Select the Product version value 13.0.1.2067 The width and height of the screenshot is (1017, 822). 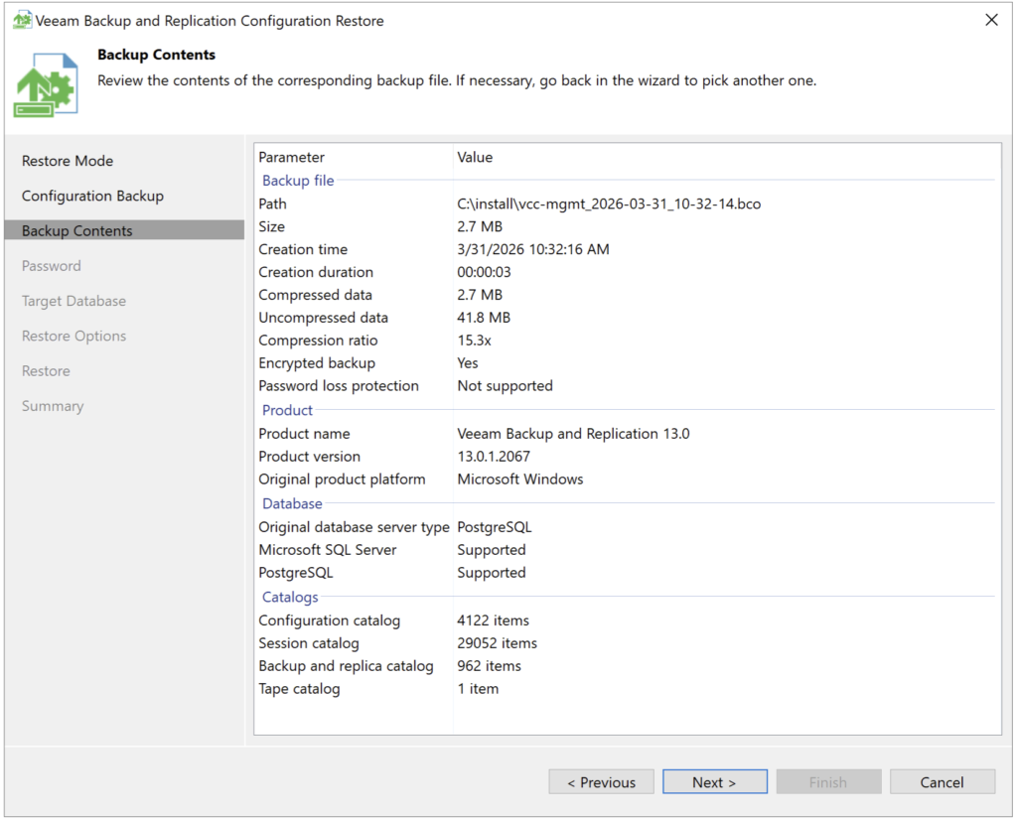click(x=494, y=456)
